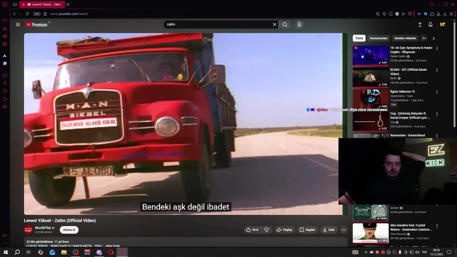Open Opera ad blocker shield icon
The height and width of the screenshot is (257, 457).
(397, 14)
